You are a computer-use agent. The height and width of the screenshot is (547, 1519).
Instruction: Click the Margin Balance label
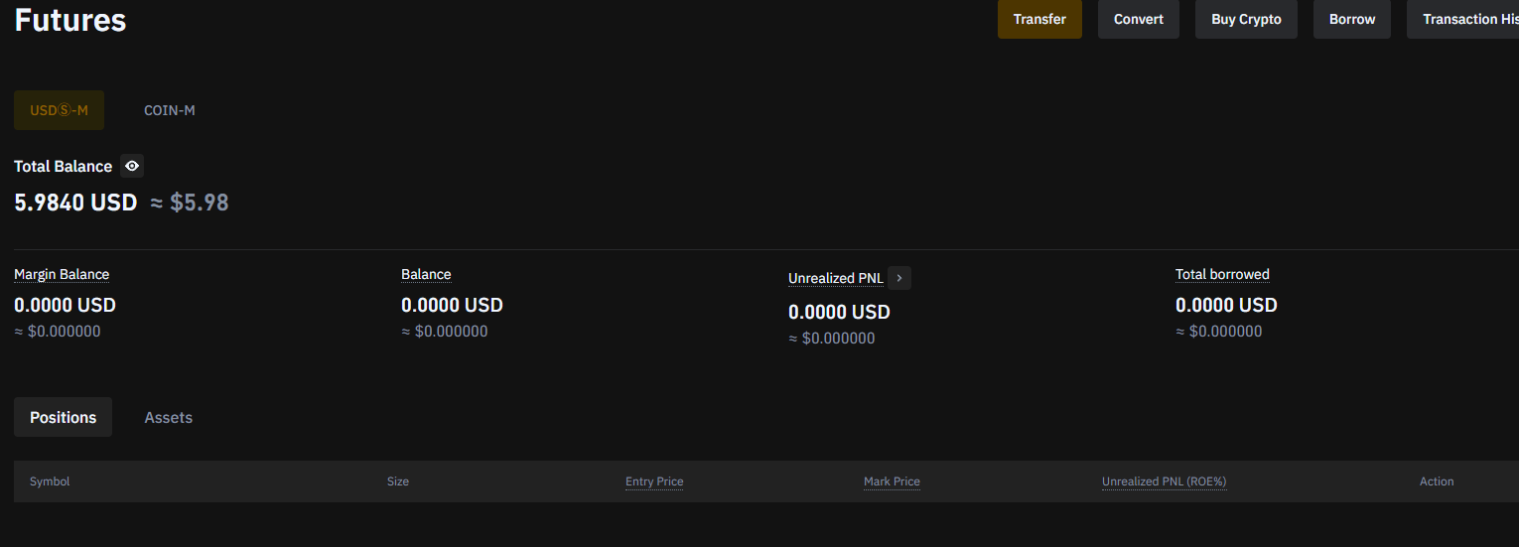[x=62, y=274]
